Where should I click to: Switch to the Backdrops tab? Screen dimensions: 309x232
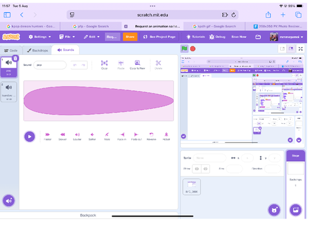[x=37, y=50]
